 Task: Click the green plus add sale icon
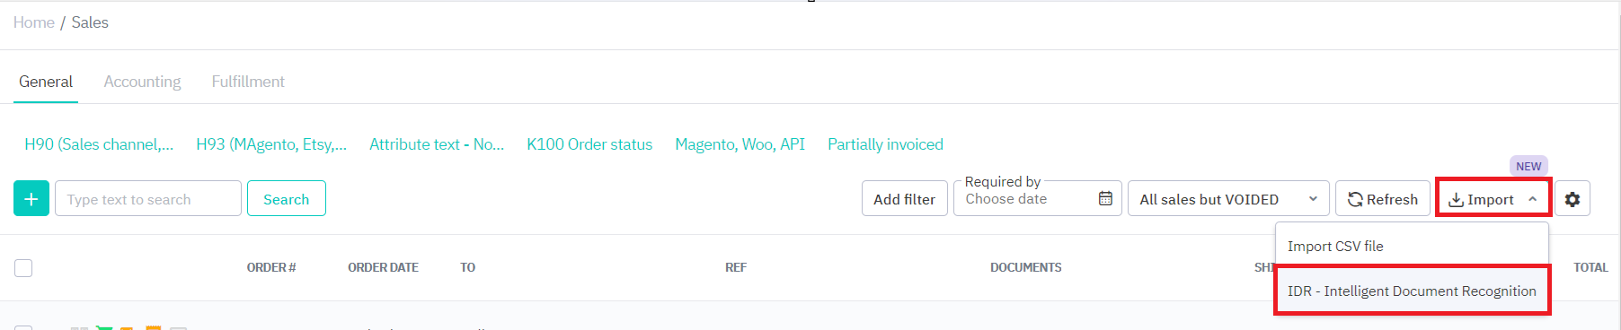click(x=31, y=199)
